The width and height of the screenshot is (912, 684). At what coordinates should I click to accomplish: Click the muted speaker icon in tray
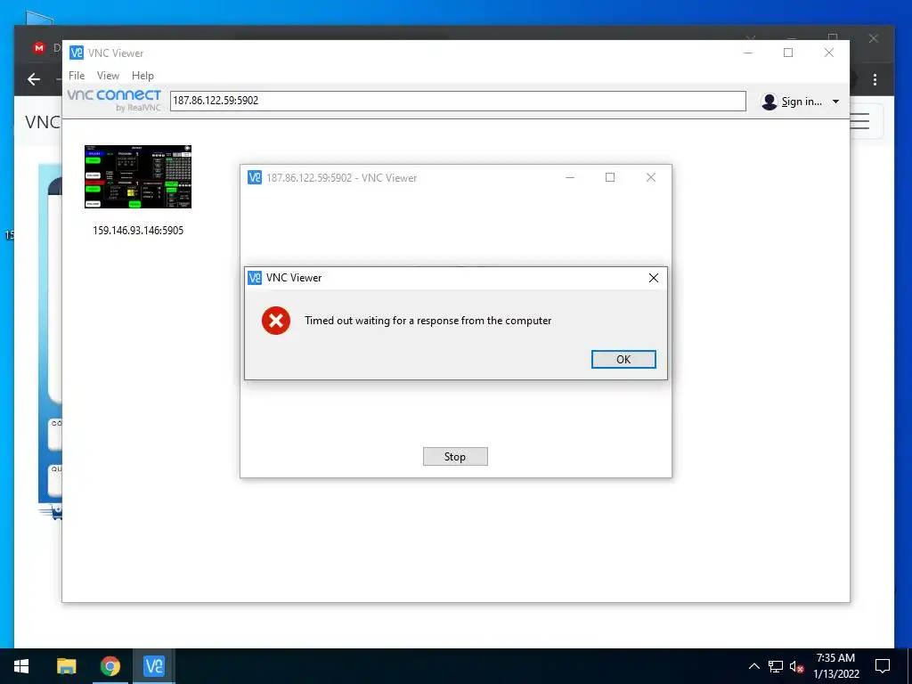[796, 666]
